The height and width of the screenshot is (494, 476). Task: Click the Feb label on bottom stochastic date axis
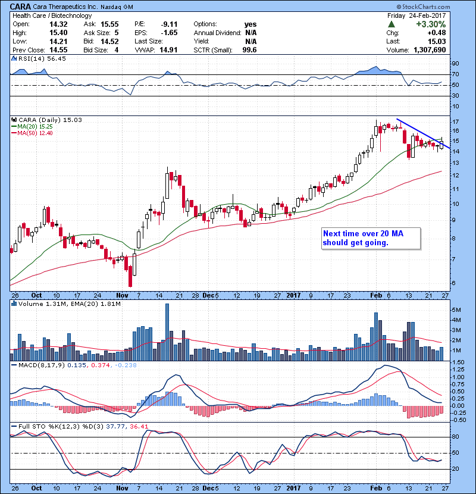pyautogui.click(x=376, y=487)
